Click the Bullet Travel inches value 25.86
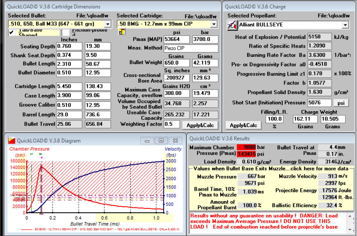Screen dimensions: 357x236 (x=69, y=124)
